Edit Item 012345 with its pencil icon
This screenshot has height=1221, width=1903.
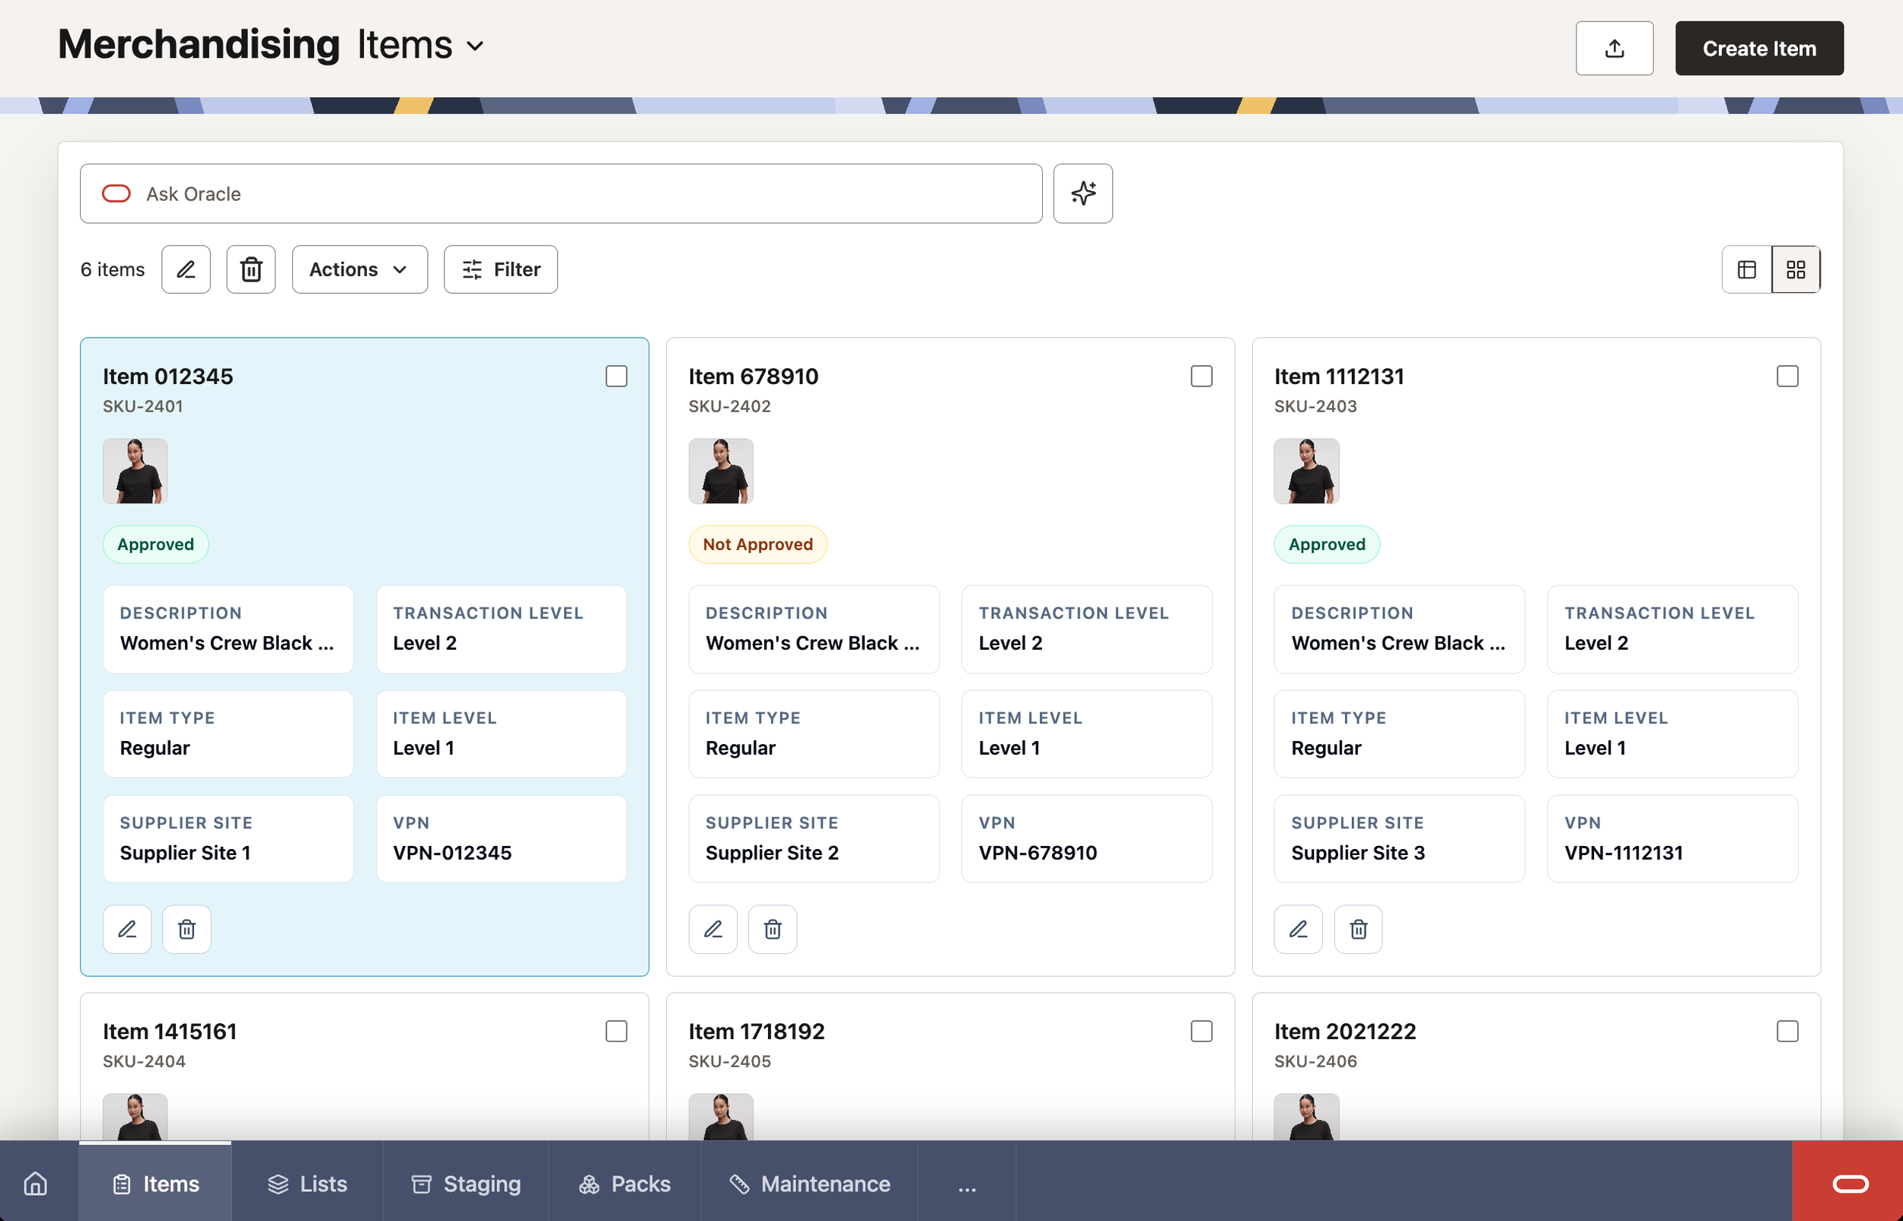pyautogui.click(x=127, y=928)
